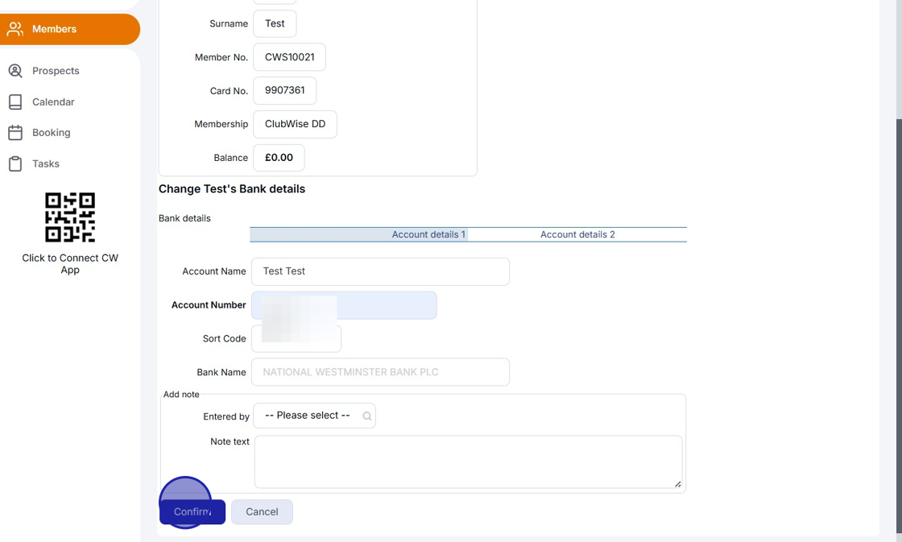Click the Member No. value CWS10021
This screenshot has width=902, height=542.
point(289,57)
